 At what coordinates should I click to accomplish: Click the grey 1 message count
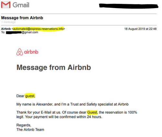[8, 22]
